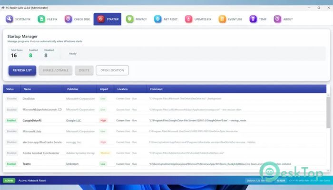Click the Temp trash icon
The height and width of the screenshot is (190, 333).
pyautogui.click(x=253, y=19)
